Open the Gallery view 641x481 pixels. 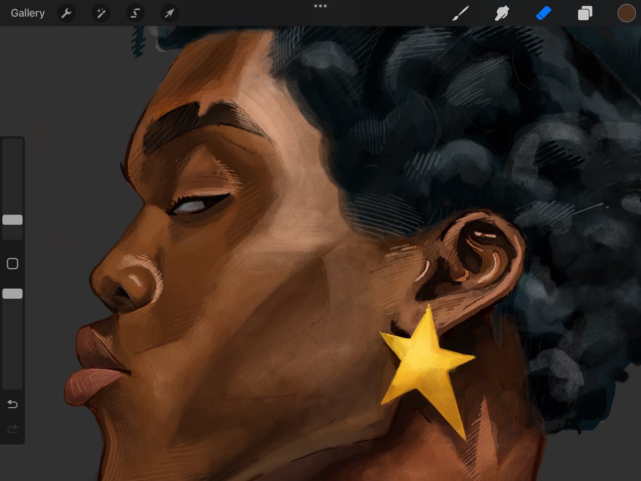[x=28, y=13]
